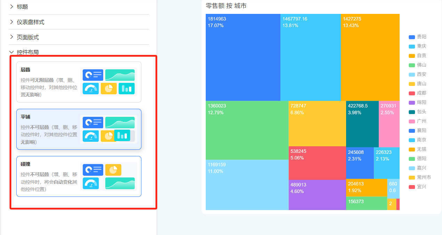Screen dimensions: 442x235
Task: Click the 碰撞 layout preview thumbnail
Action: (108, 176)
